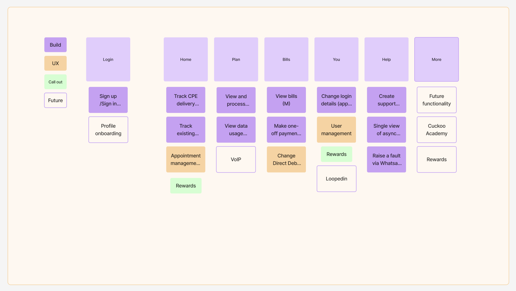
Task: Select the Profile onboarding card
Action: [108, 130]
